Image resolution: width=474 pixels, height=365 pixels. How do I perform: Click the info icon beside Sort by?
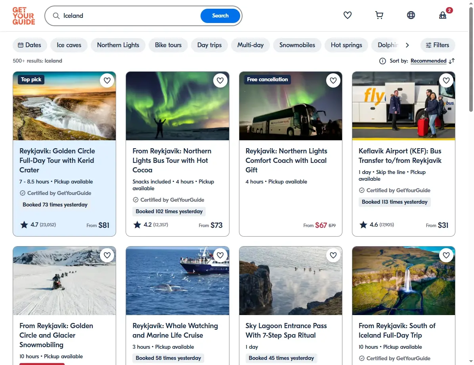382,61
